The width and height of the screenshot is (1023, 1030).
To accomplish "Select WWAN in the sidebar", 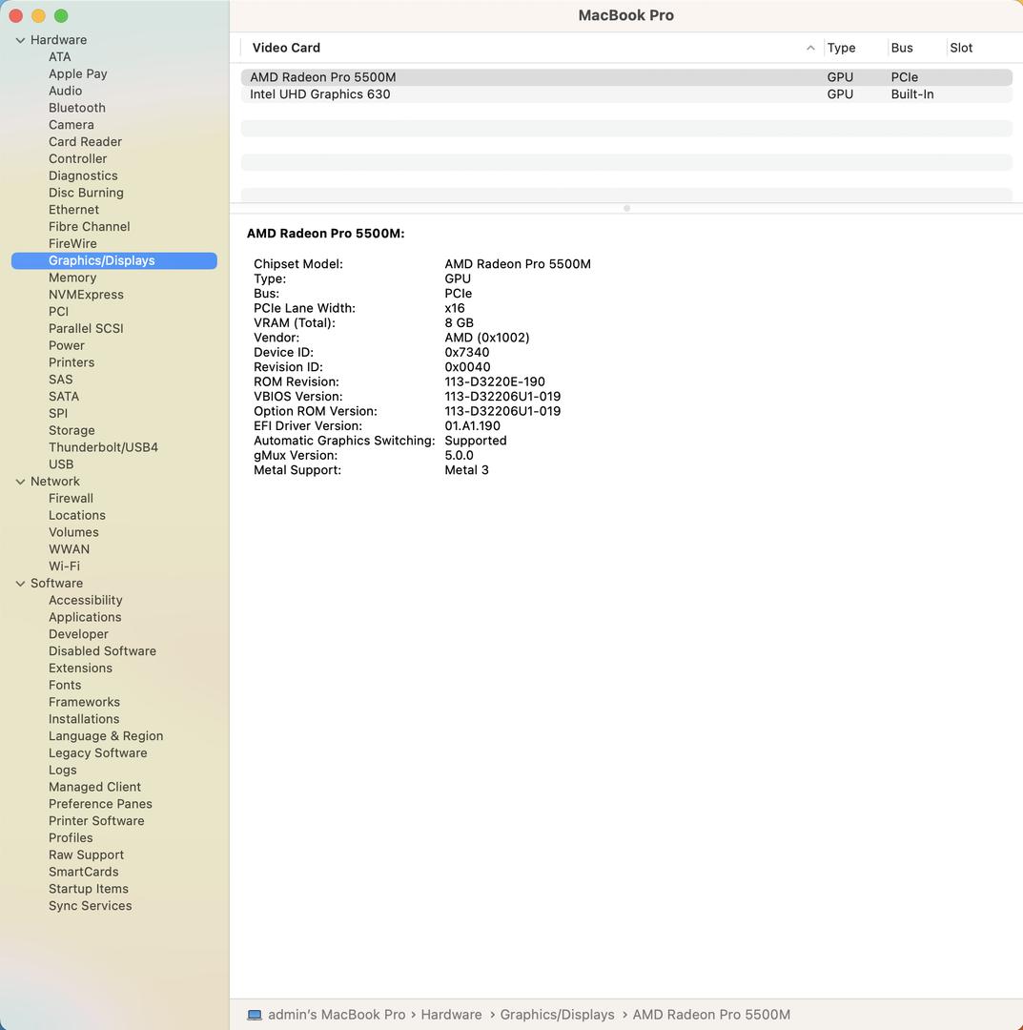I will (69, 549).
